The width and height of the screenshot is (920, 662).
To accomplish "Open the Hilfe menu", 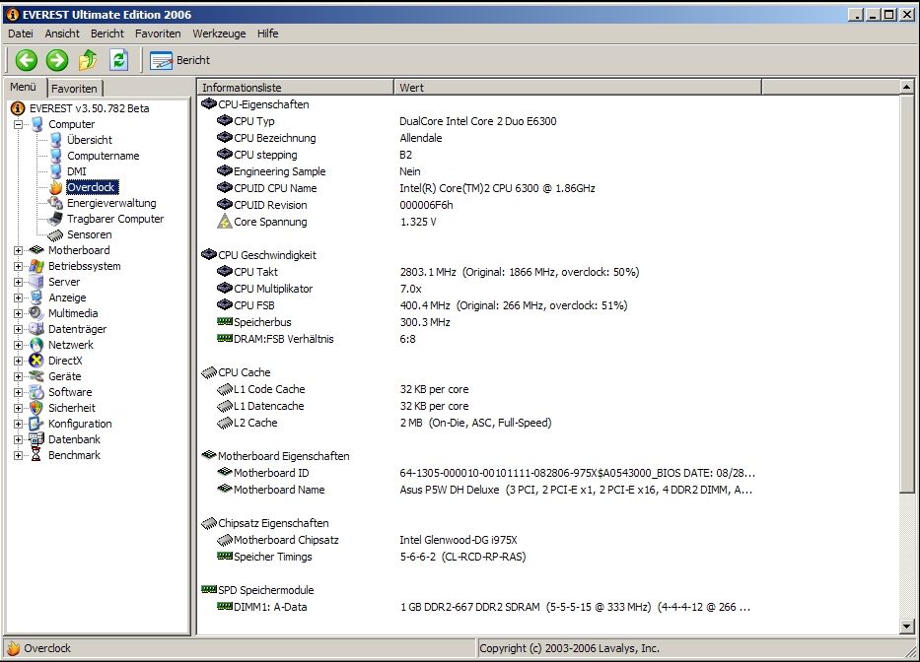I will pyautogui.click(x=267, y=33).
